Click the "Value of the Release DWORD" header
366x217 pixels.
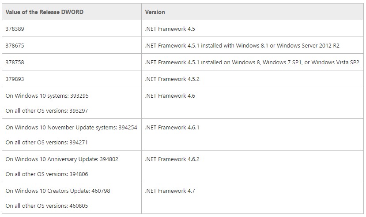click(x=44, y=12)
